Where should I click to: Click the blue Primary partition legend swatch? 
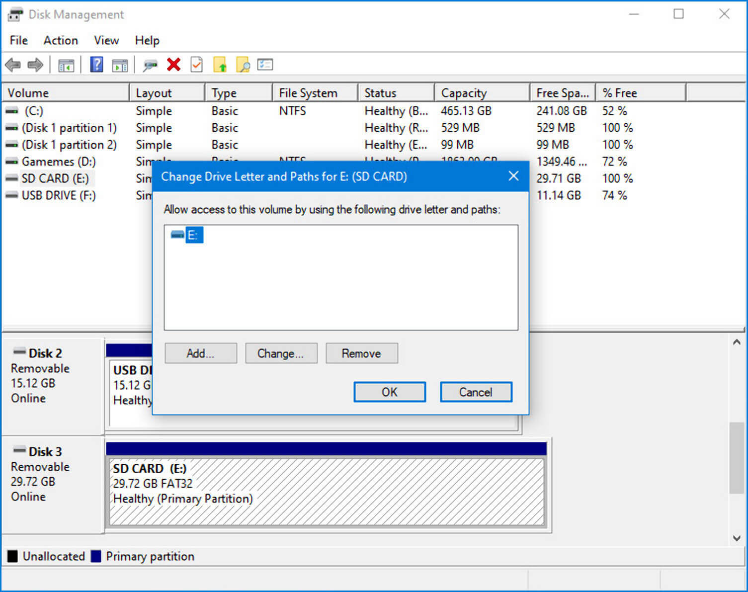[96, 556]
